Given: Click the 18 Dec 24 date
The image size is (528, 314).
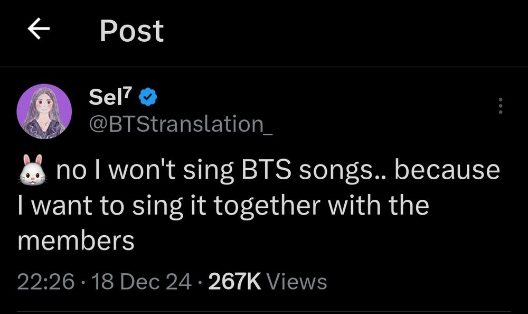Looking at the screenshot, I should click(142, 281).
